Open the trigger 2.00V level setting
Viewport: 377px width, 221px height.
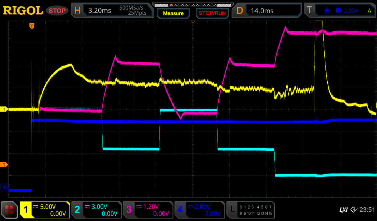350,11
